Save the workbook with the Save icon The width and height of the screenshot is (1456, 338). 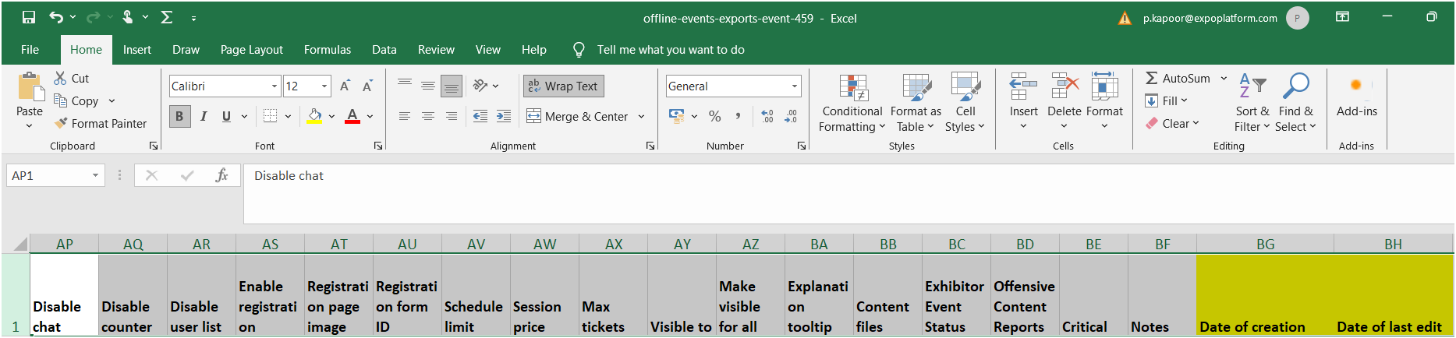(29, 17)
